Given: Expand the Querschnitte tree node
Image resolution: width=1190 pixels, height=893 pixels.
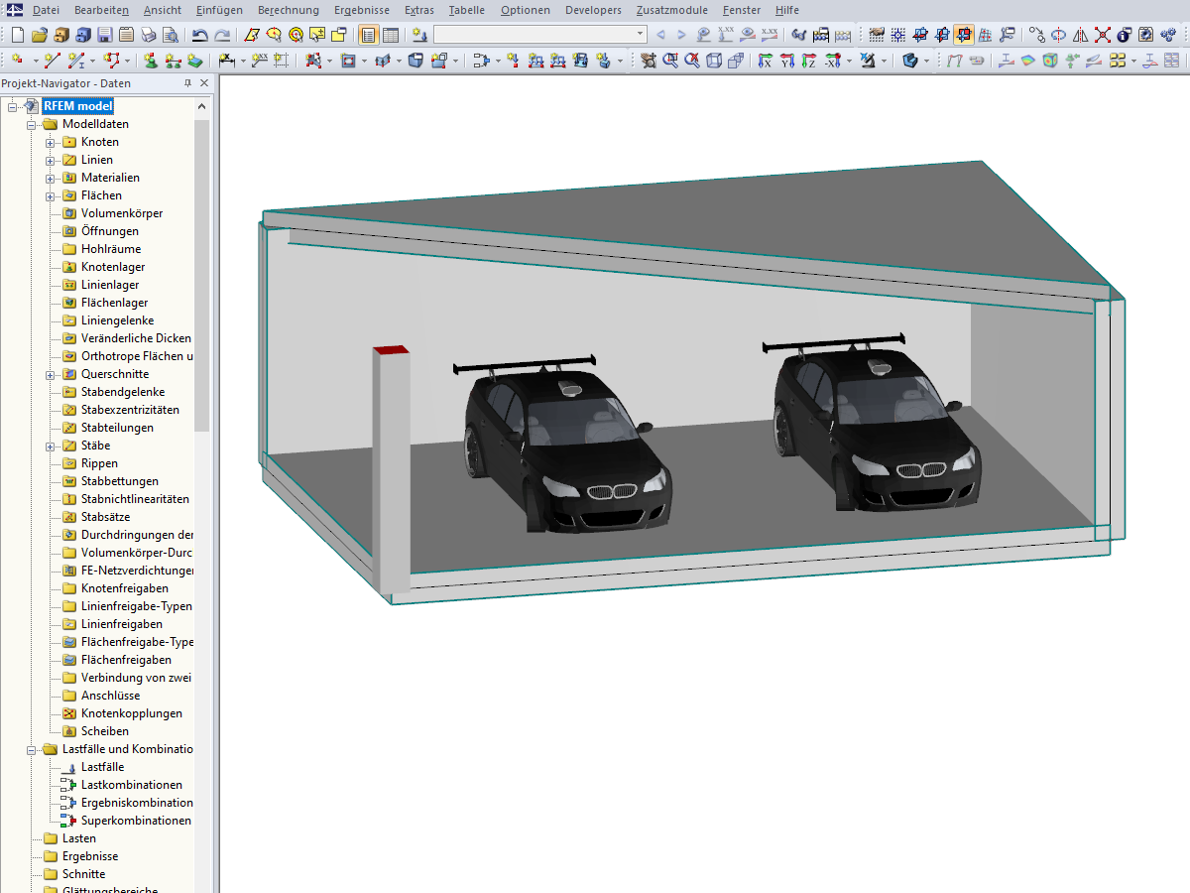Looking at the screenshot, I should point(50,374).
